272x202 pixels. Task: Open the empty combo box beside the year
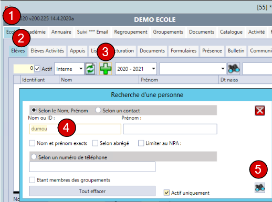pos(193,69)
